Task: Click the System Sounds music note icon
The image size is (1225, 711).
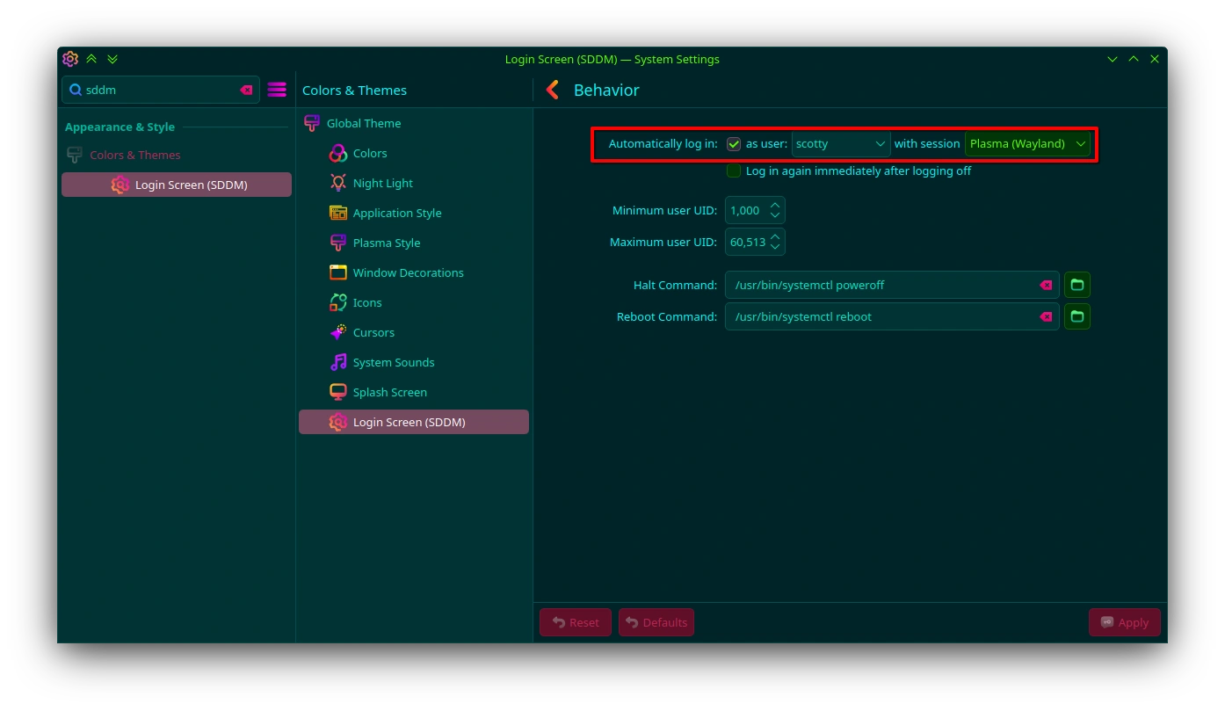Action: (x=338, y=362)
